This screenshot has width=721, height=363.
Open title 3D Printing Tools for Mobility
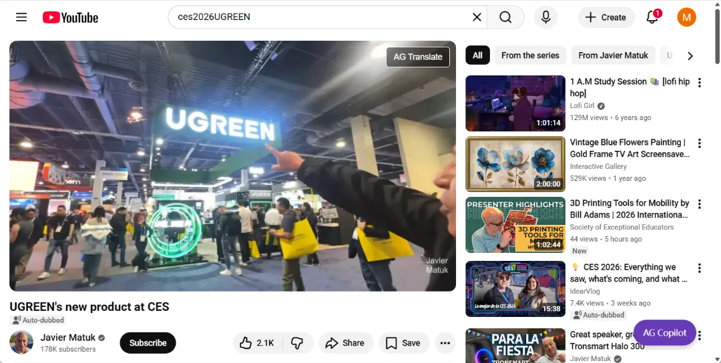tap(630, 209)
